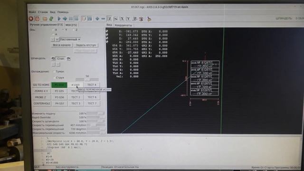Pause program execution icon

coord(71,19)
